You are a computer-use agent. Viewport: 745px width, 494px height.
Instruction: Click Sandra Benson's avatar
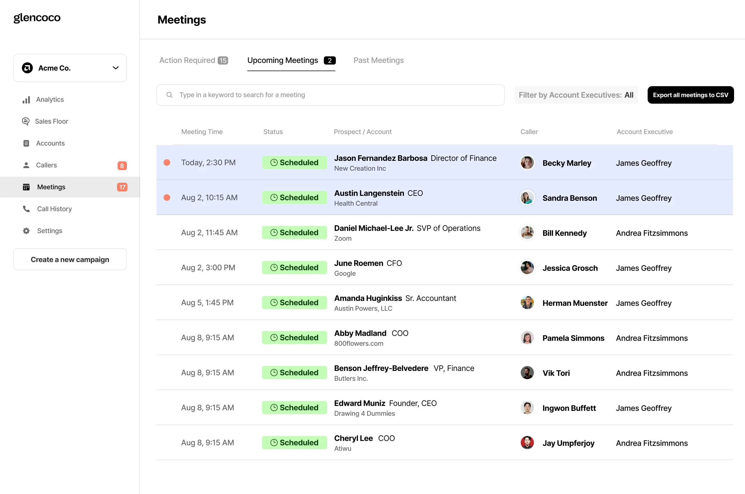point(527,197)
